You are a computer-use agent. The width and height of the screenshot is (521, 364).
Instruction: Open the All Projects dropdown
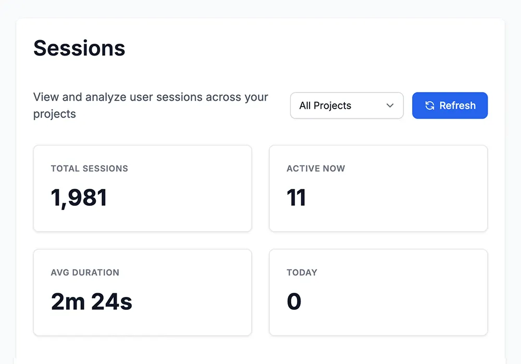pyautogui.click(x=347, y=106)
